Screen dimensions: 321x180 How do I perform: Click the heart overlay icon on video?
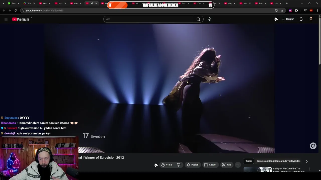point(313,146)
